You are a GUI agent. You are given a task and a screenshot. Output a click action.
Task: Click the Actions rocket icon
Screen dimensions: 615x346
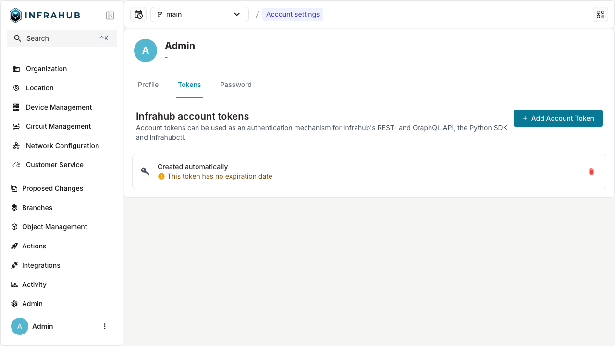14,246
